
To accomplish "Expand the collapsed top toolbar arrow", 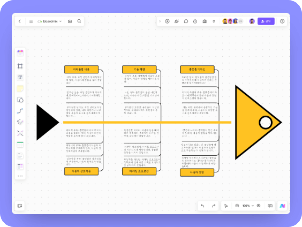I will click(x=160, y=21).
